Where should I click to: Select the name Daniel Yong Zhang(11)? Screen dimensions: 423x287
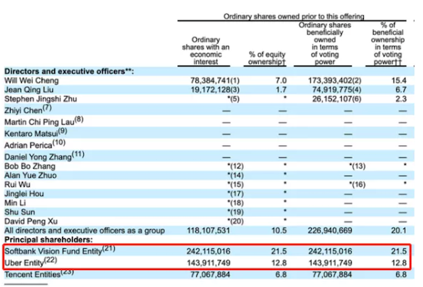(44, 156)
